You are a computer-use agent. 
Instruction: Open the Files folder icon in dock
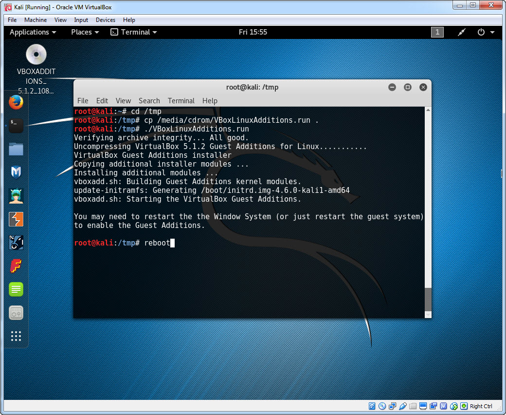[x=16, y=149]
